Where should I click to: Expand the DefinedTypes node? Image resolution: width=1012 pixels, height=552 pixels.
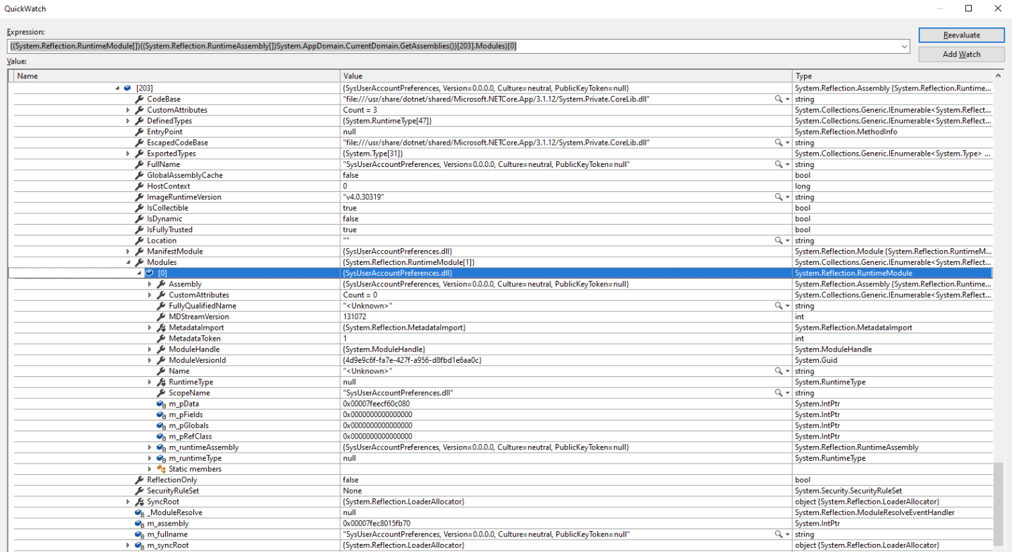(x=128, y=121)
